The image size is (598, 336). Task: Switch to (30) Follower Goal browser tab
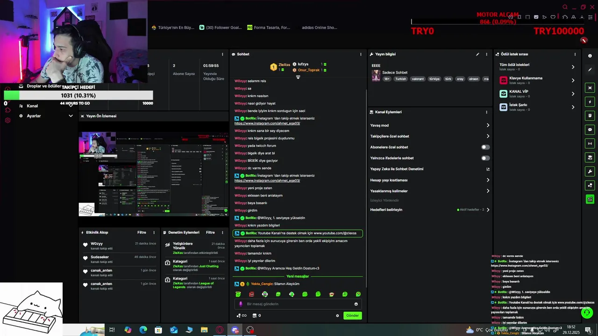click(x=221, y=28)
